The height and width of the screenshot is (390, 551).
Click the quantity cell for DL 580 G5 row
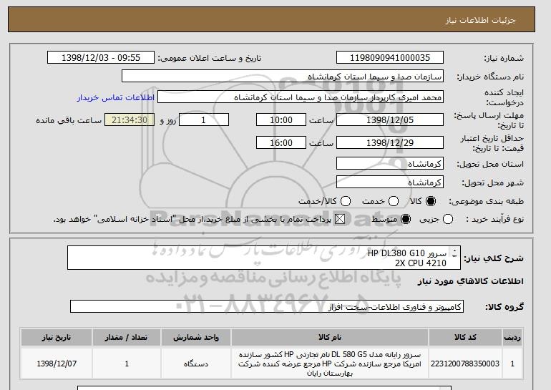(x=127, y=364)
